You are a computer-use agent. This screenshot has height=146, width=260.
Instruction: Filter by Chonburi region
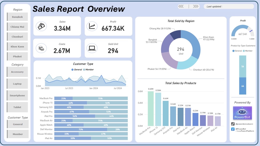tap(17, 37)
